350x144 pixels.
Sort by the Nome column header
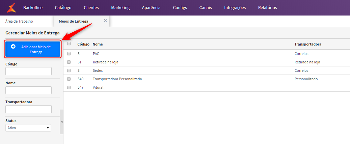pos(98,44)
